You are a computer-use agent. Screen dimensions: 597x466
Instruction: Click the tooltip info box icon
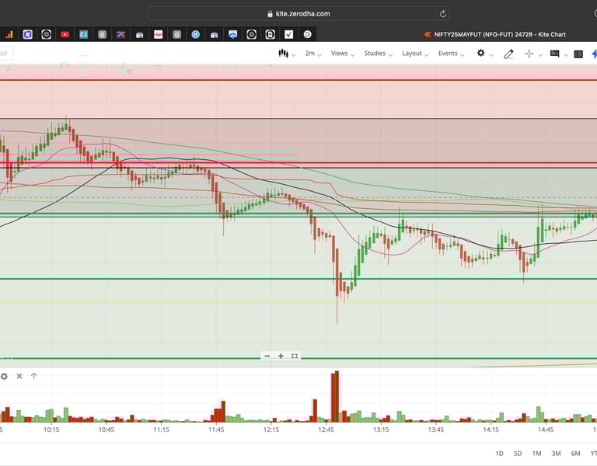[555, 54]
